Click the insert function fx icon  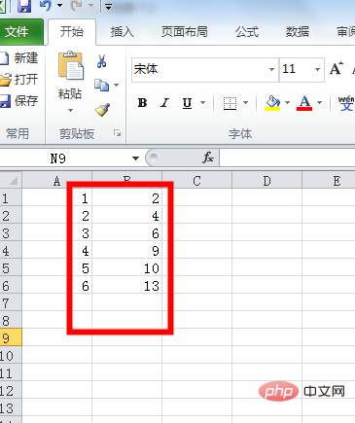(x=208, y=158)
